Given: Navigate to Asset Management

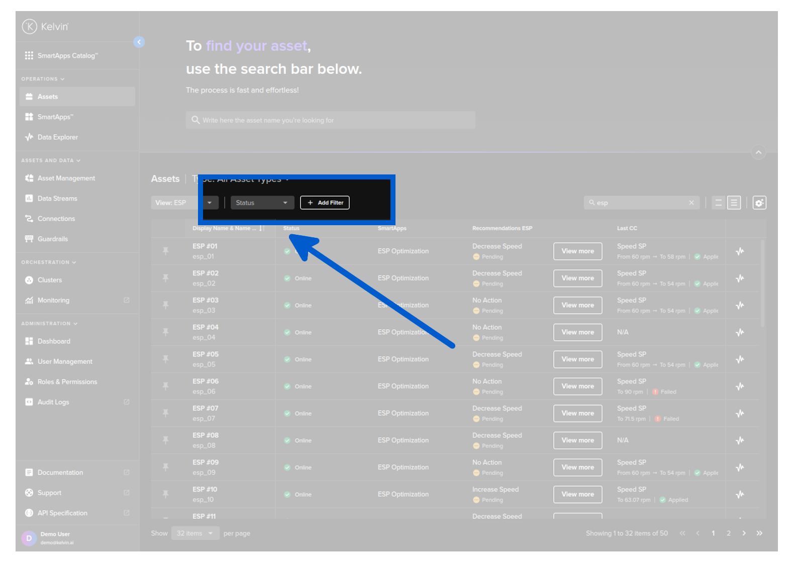Looking at the screenshot, I should (x=66, y=178).
